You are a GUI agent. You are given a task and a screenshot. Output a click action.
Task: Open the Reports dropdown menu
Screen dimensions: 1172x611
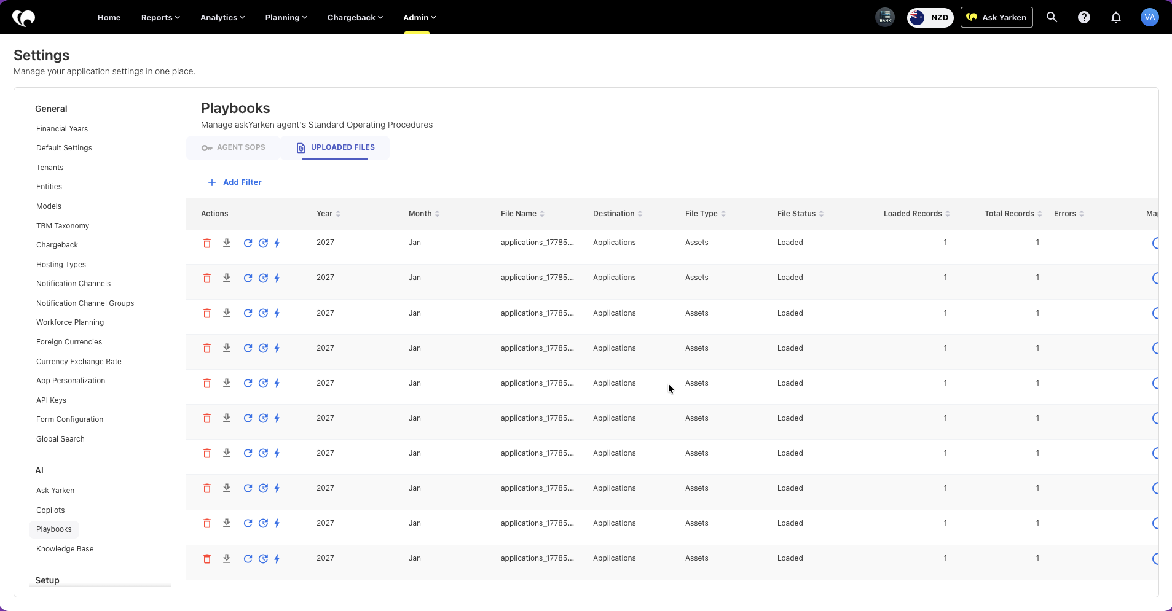pyautogui.click(x=160, y=17)
